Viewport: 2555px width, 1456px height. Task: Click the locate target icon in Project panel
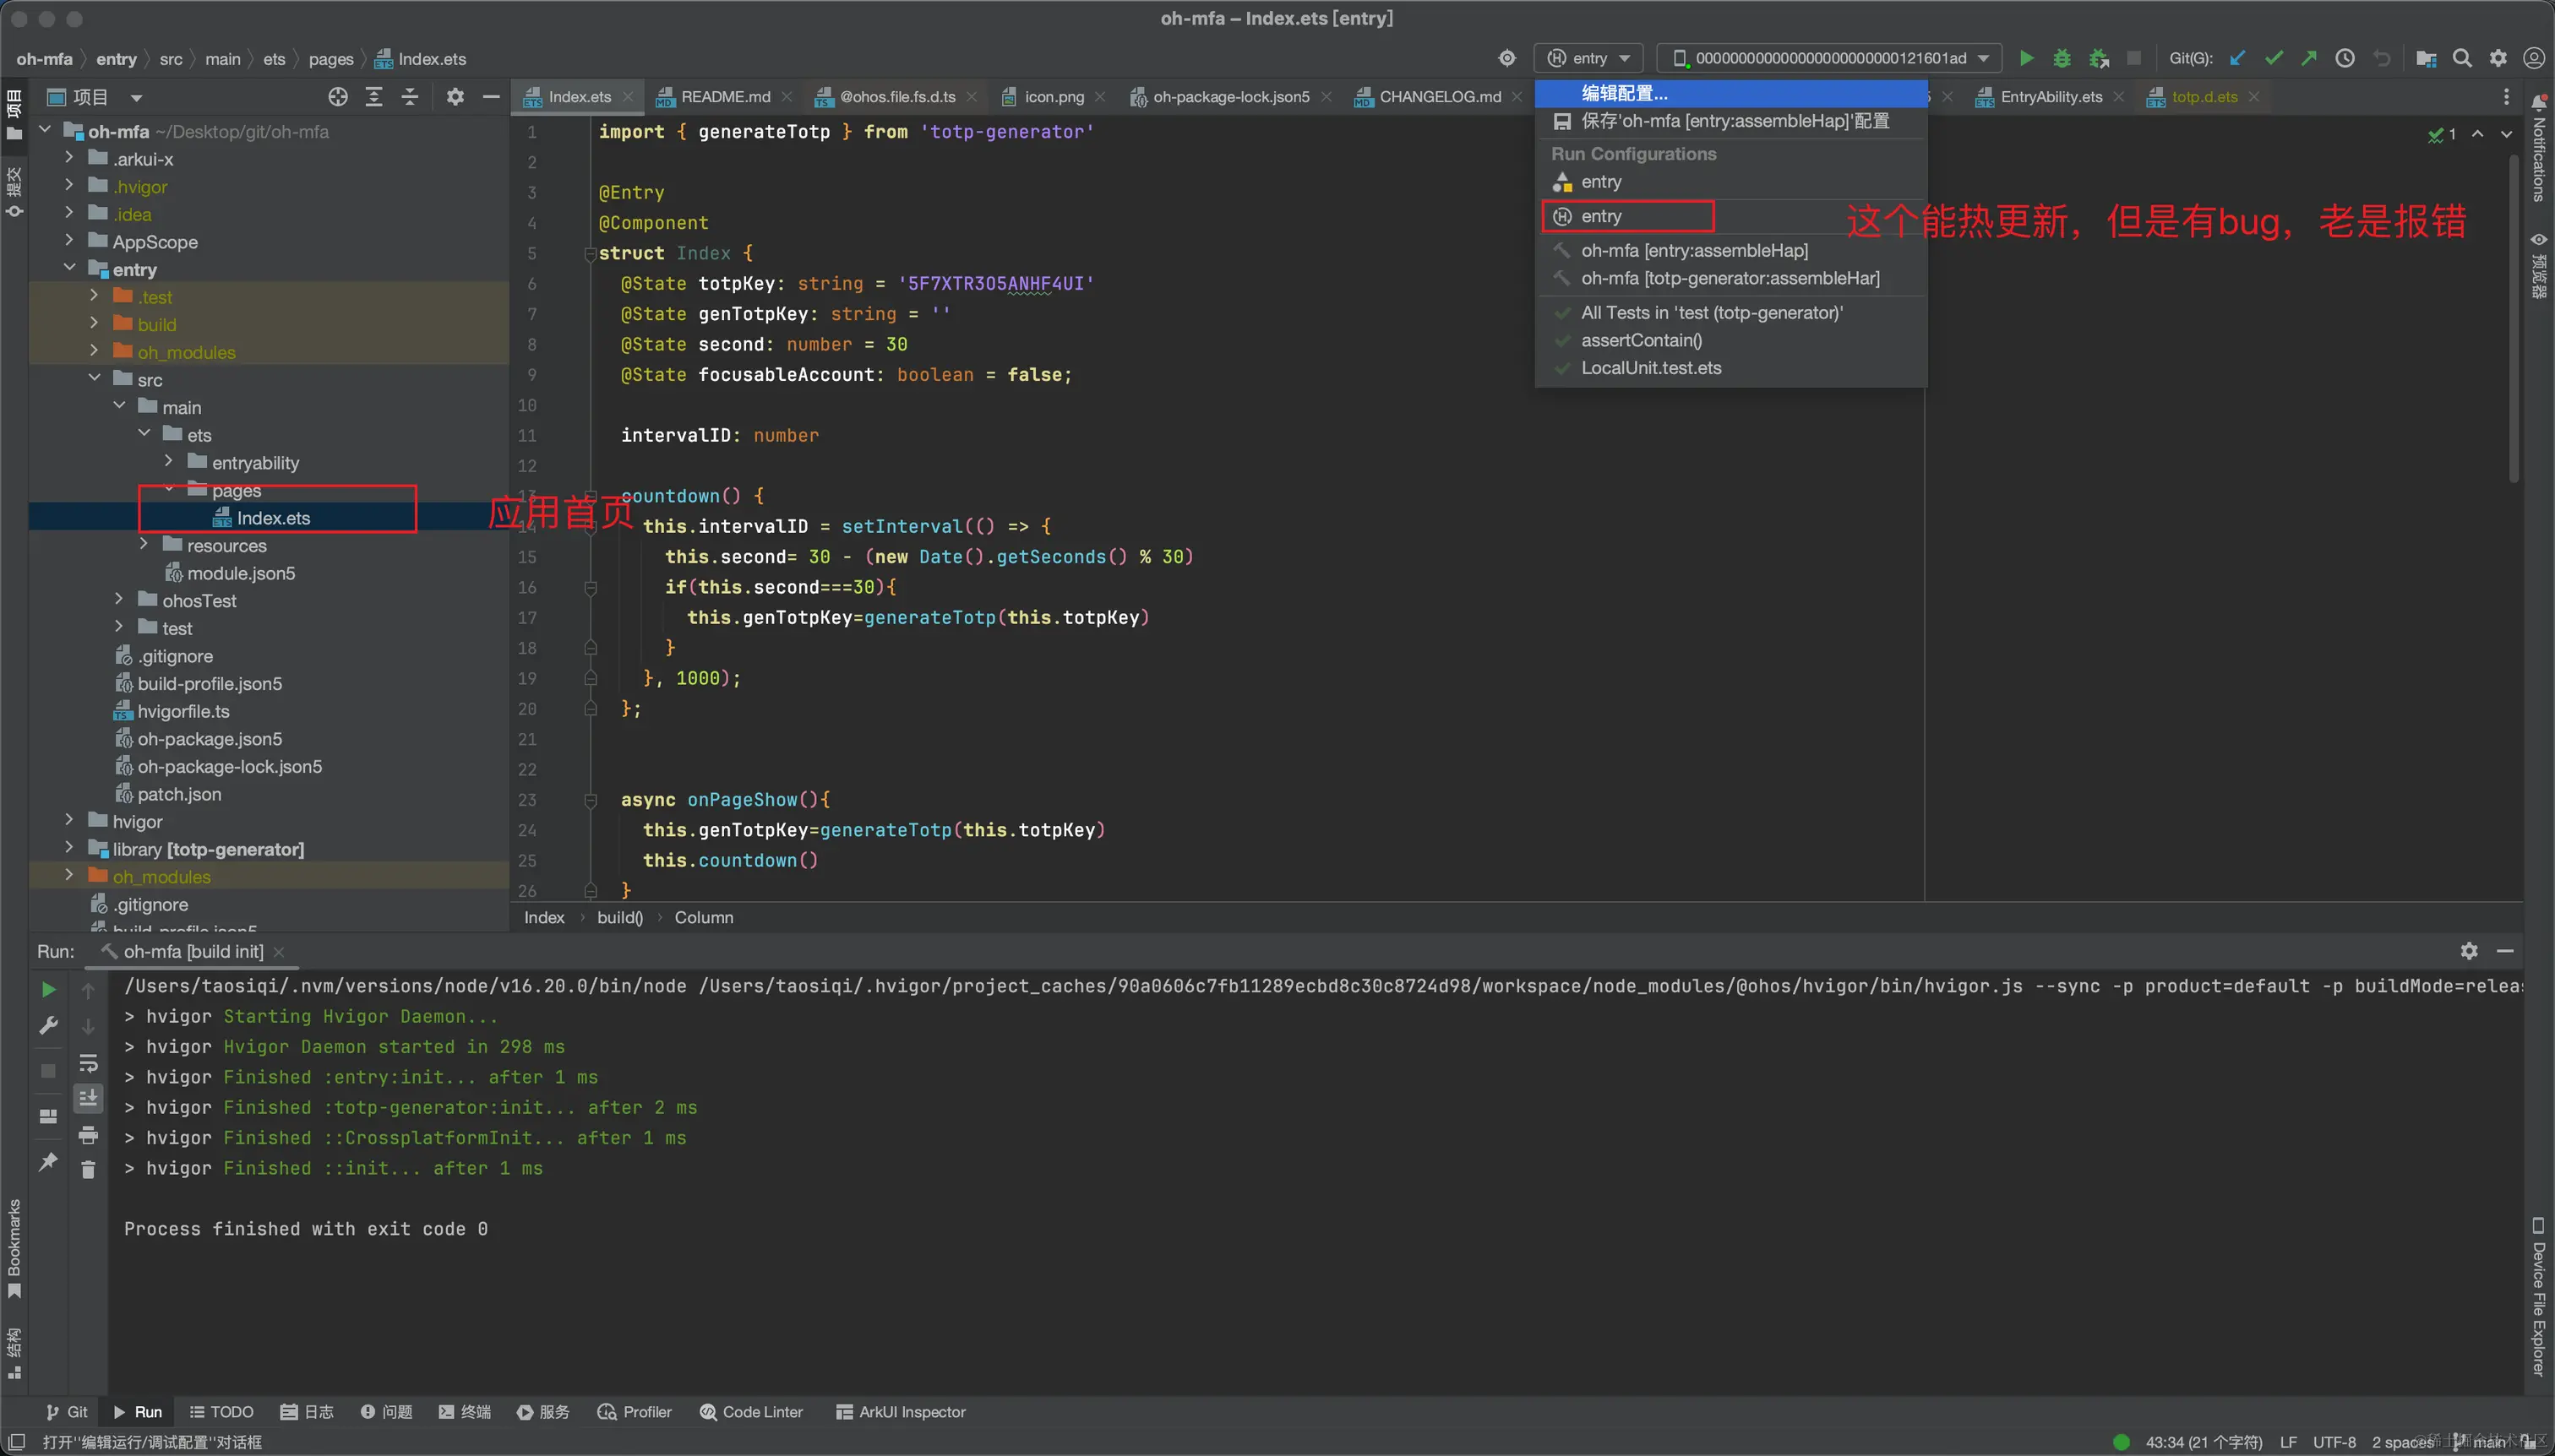338,97
